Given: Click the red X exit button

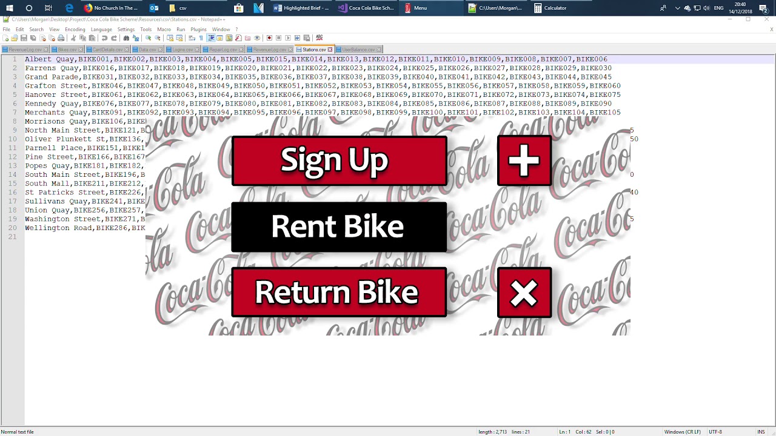Looking at the screenshot, I should [x=524, y=293].
